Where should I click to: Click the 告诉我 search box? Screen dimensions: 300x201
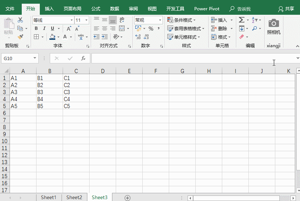tap(240, 9)
